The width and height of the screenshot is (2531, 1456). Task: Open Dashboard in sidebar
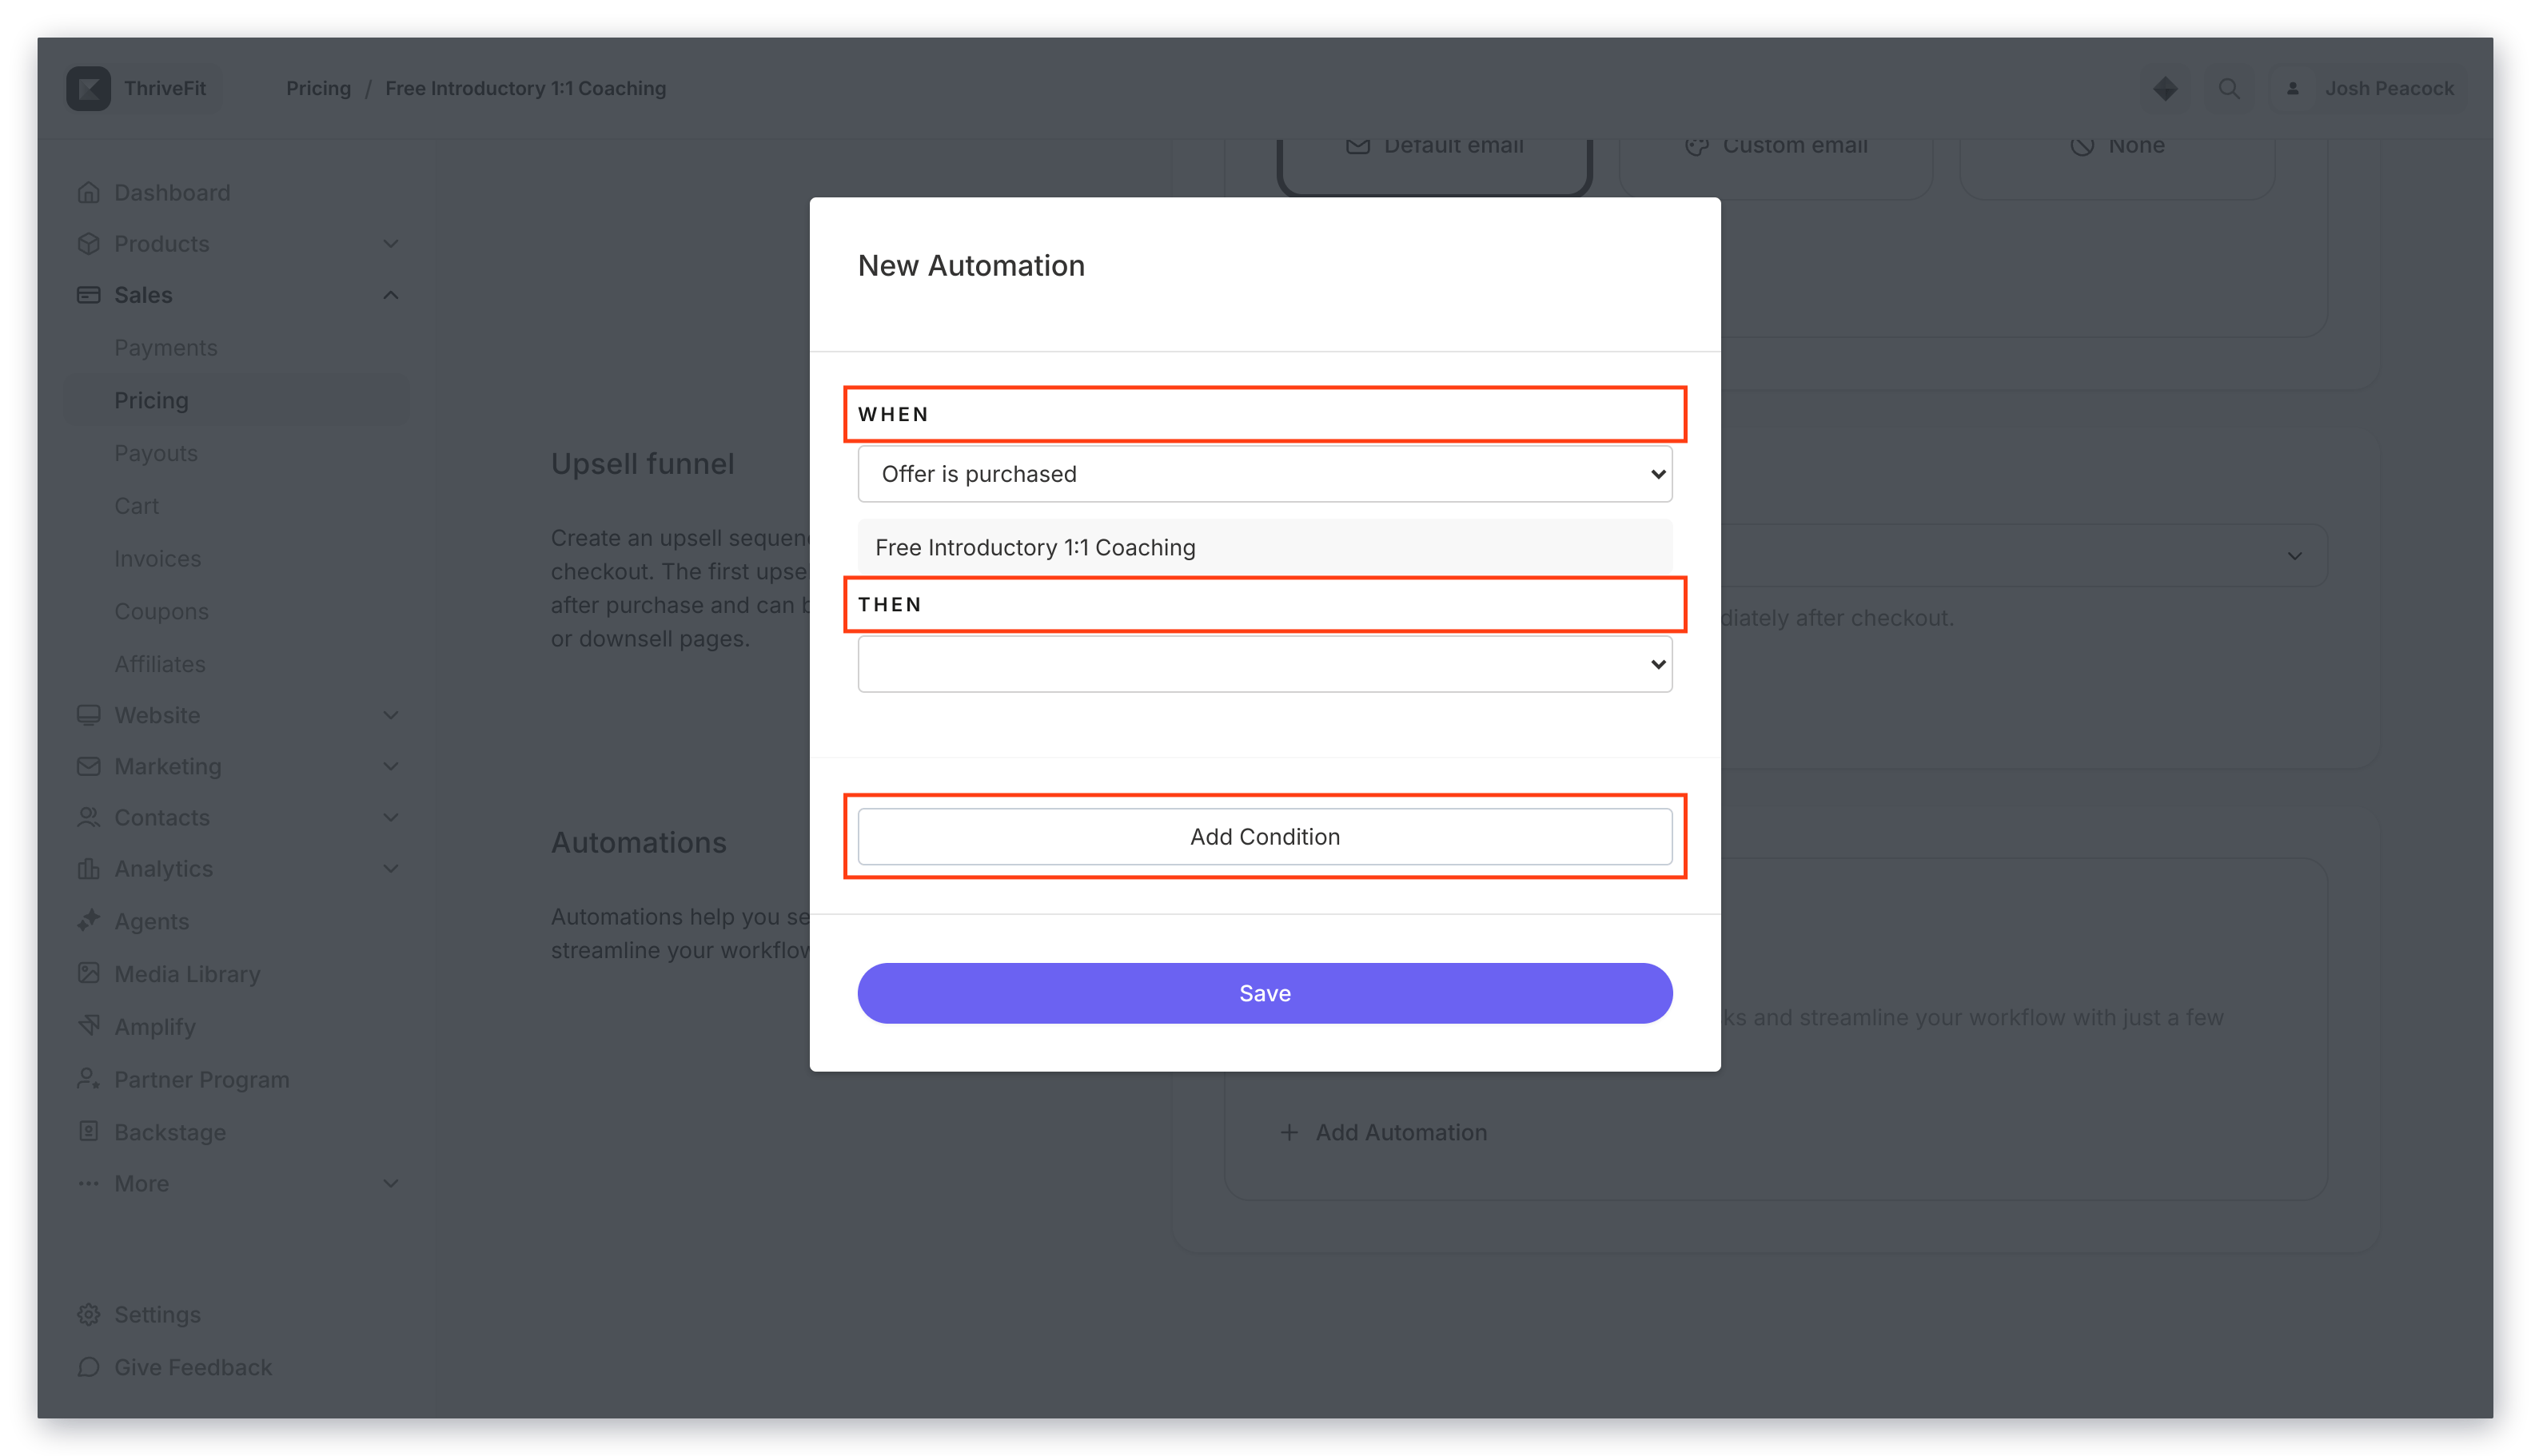coord(172,192)
